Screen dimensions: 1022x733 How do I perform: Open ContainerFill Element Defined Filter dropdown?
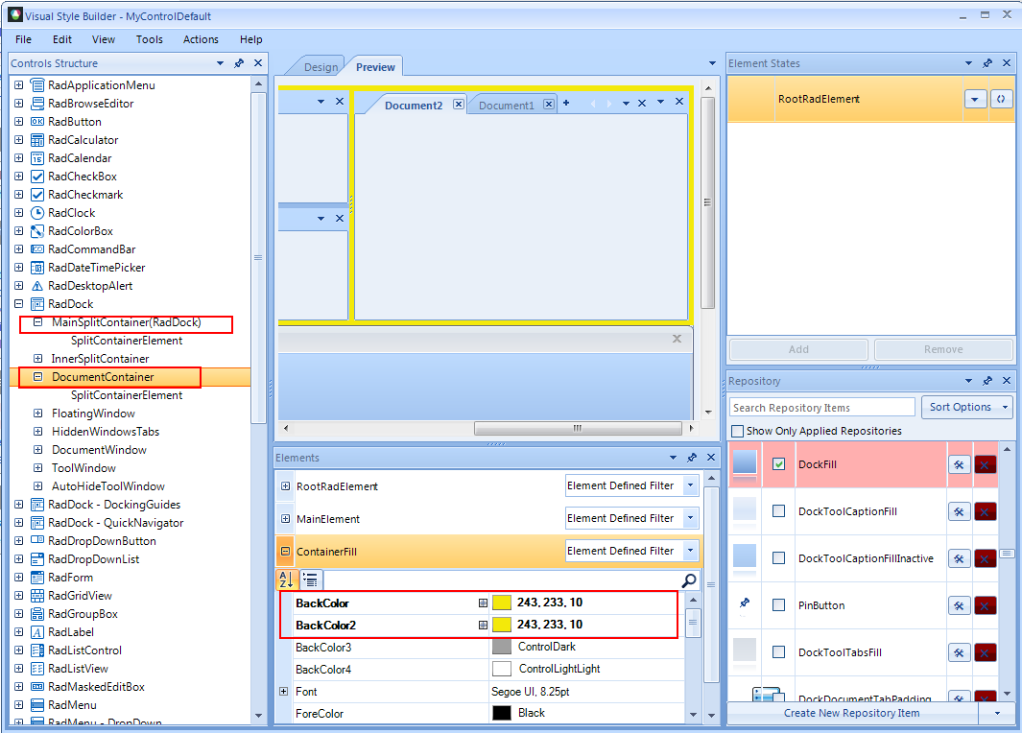click(690, 551)
